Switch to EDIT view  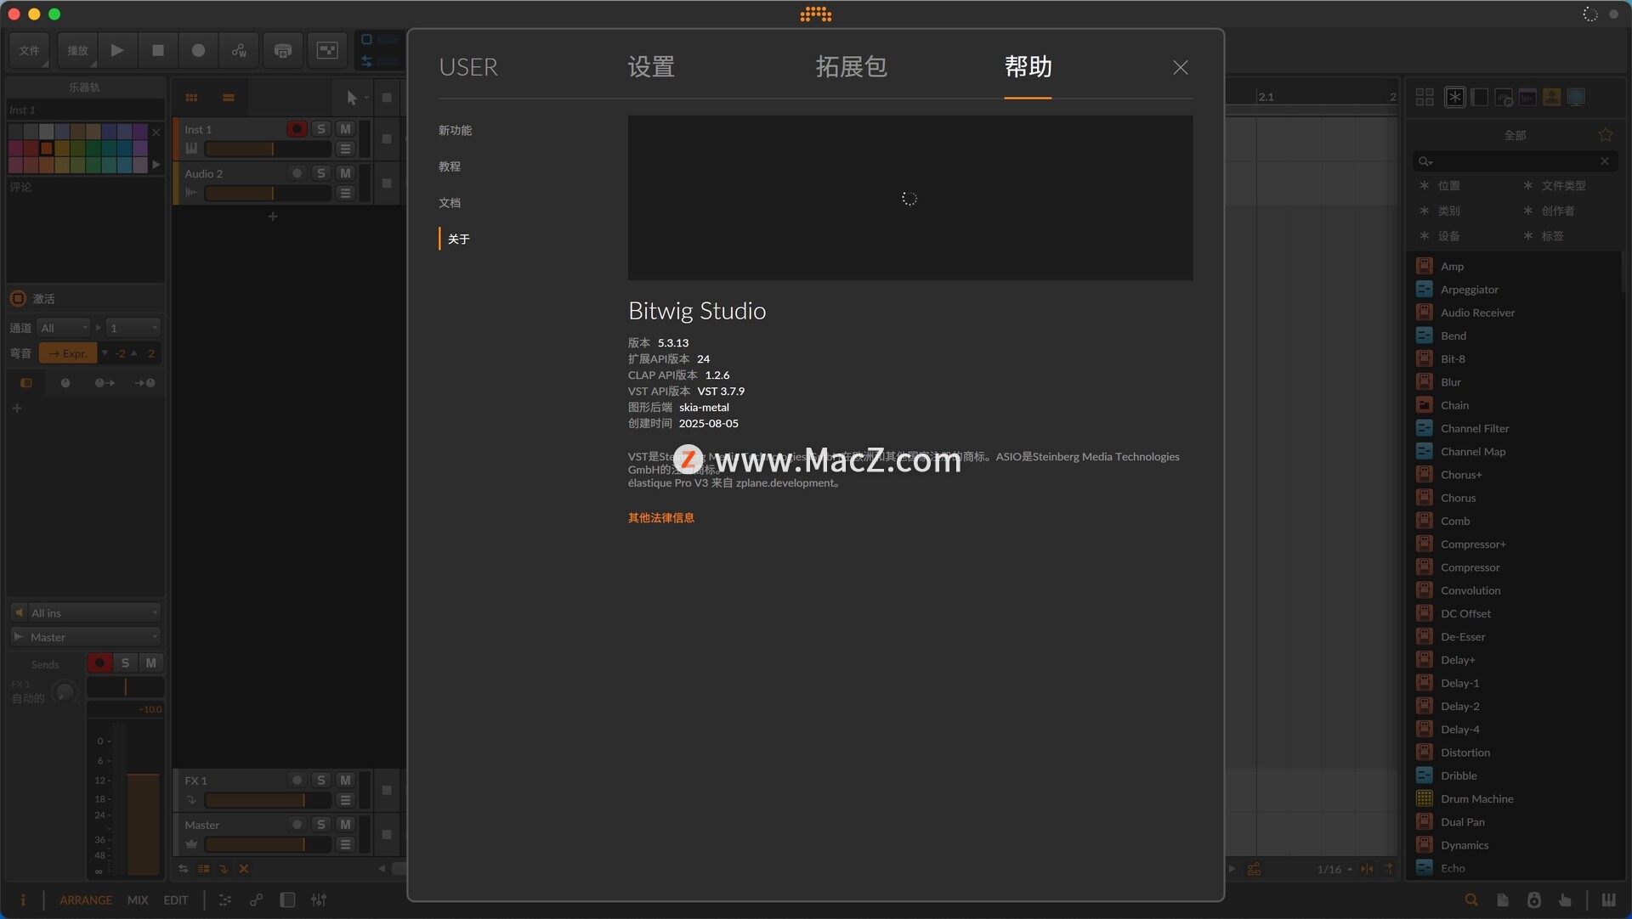[176, 899]
